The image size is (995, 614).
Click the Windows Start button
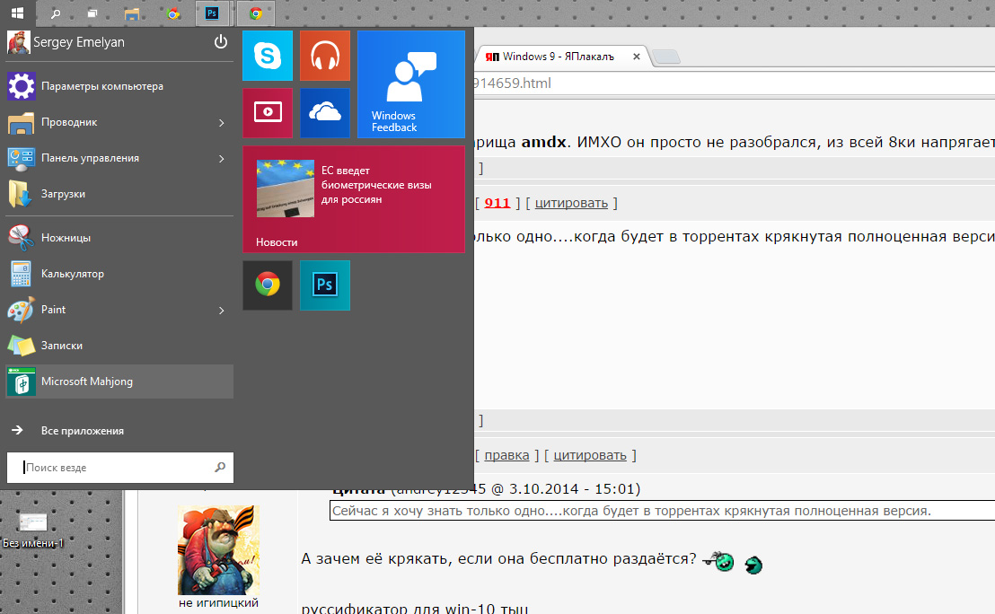point(18,13)
